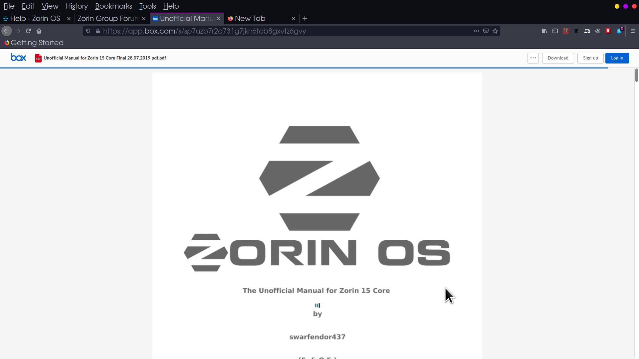639x359 pixels.
Task: Close the Zorin Group Forum tab
Action: tap(144, 19)
